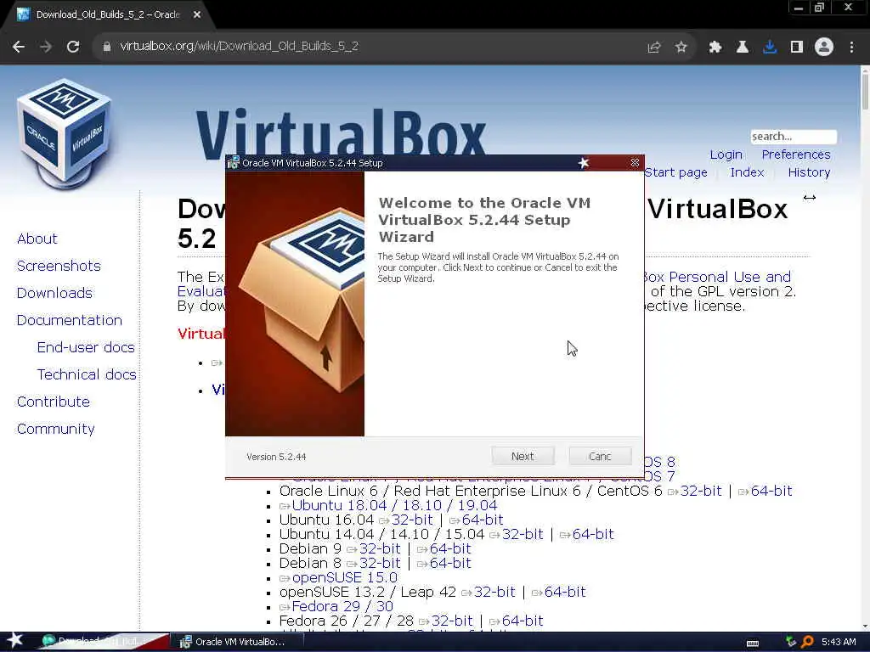The height and width of the screenshot is (652, 870).
Task: Go to Start page link
Action: tap(675, 172)
